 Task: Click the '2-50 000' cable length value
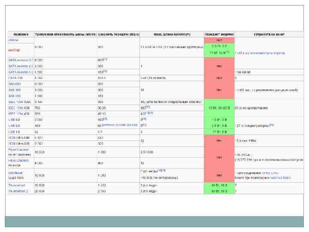tap(147, 152)
